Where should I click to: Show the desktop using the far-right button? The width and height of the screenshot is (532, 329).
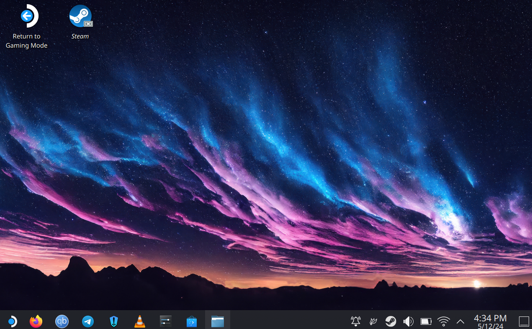click(524, 321)
